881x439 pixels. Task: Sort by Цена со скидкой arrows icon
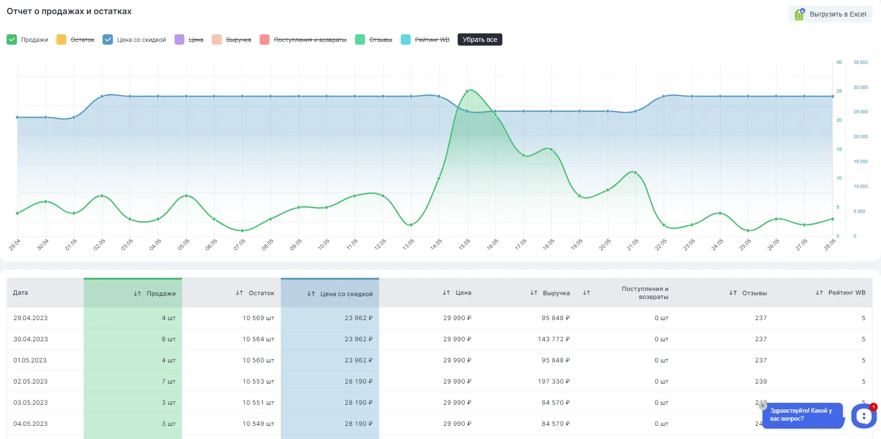[x=311, y=294]
